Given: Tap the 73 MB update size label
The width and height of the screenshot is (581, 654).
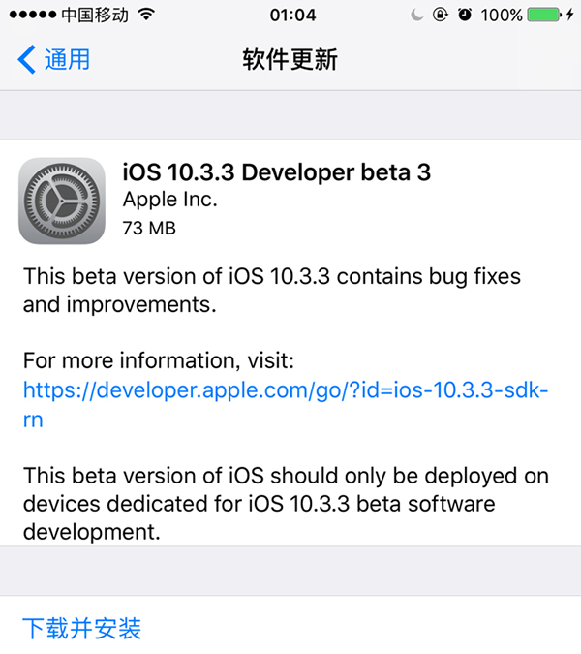Looking at the screenshot, I should click(150, 228).
